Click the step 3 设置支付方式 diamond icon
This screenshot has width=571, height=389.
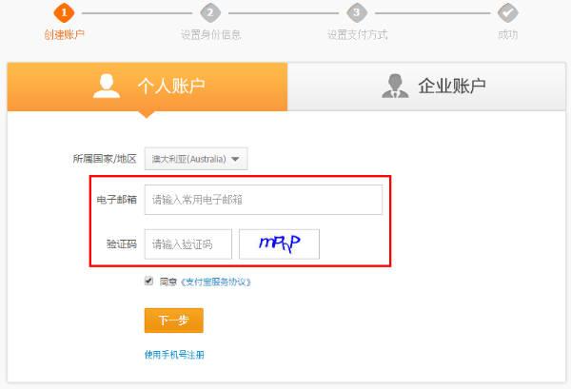[x=357, y=12]
